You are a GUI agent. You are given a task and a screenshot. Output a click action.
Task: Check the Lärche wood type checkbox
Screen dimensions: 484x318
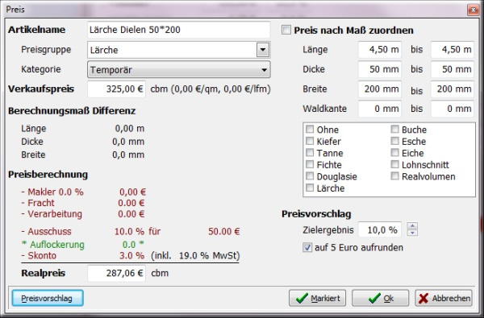tap(310, 188)
